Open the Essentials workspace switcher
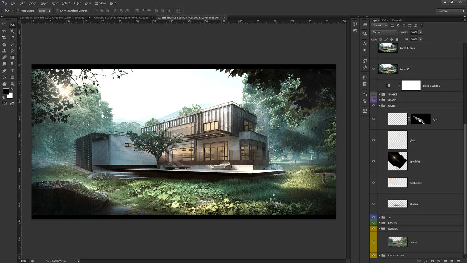This screenshot has height=263, width=467. 450,11
